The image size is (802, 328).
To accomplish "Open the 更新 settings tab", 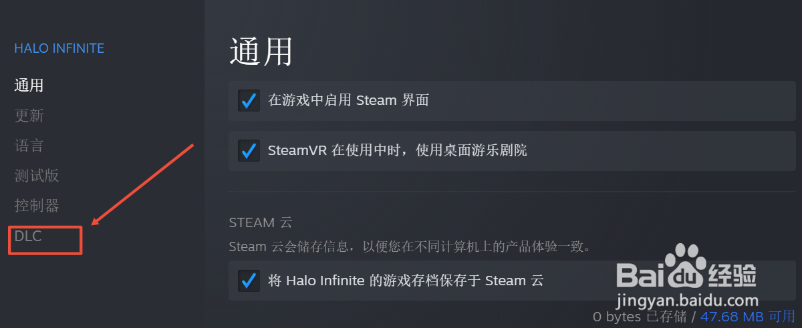I will [x=29, y=116].
